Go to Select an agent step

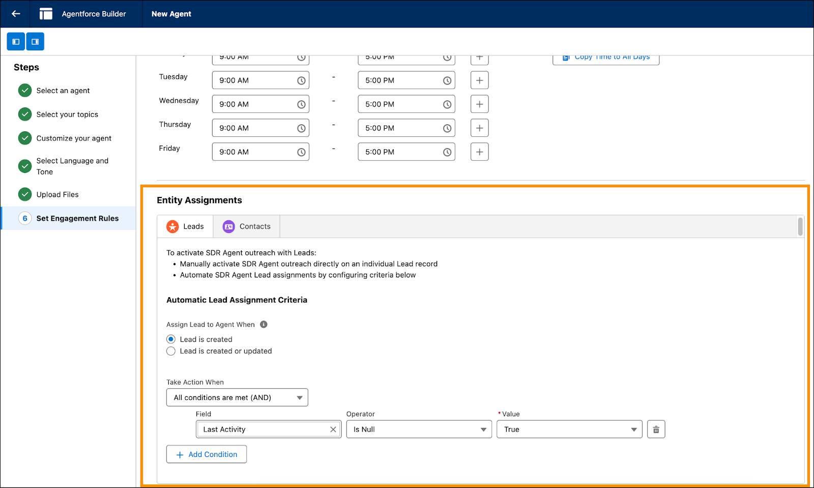(63, 91)
